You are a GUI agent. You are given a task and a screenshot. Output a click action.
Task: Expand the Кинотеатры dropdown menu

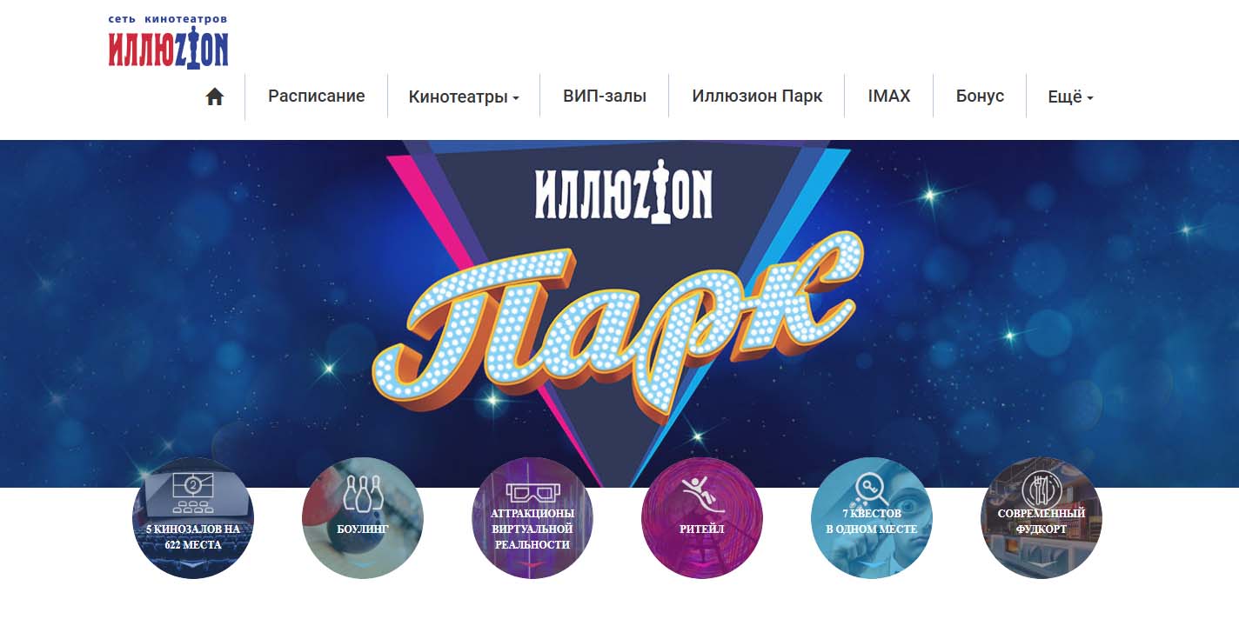464,97
